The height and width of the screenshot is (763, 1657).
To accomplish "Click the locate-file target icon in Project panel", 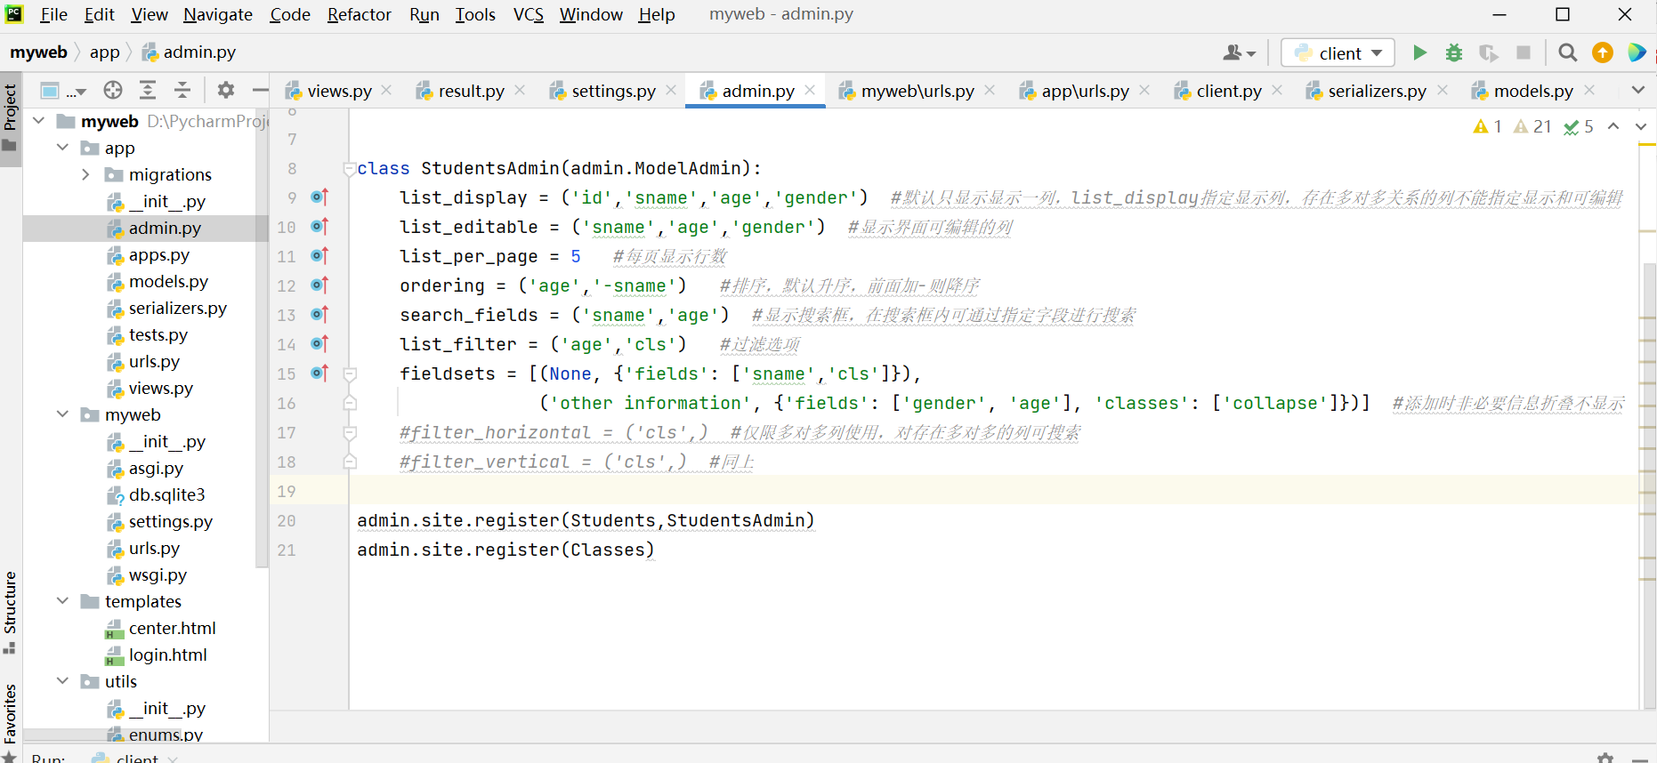I will [113, 90].
